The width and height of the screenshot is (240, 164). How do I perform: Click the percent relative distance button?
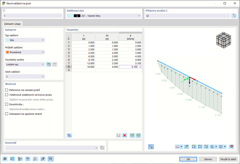[69, 135]
